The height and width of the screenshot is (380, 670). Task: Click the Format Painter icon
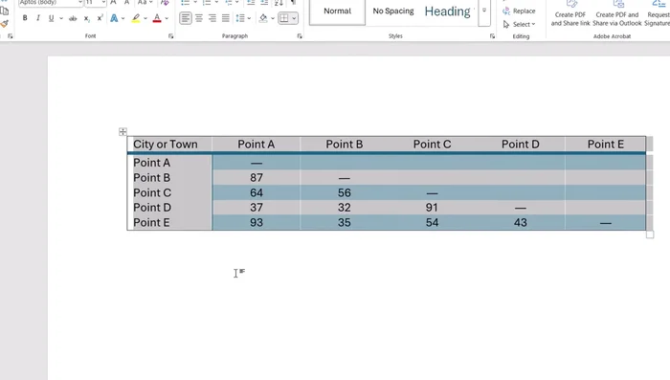4,24
